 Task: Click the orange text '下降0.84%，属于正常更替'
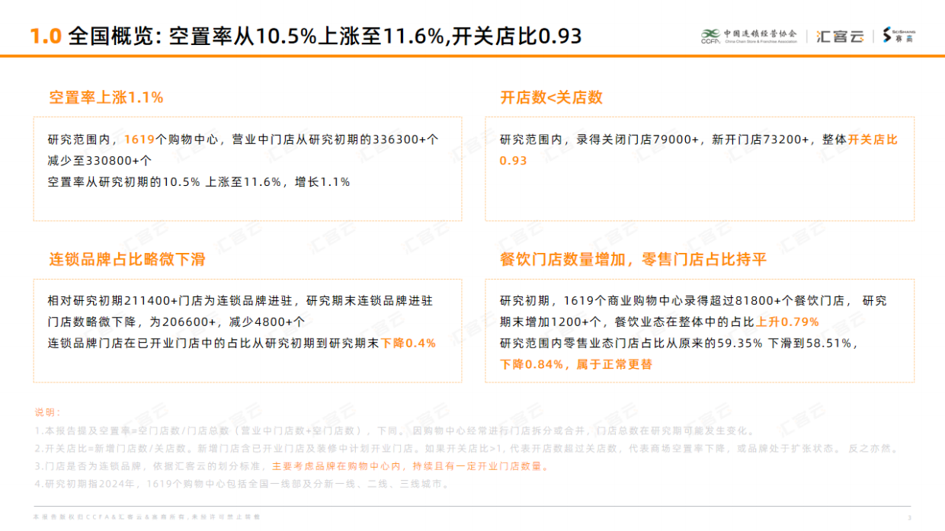tap(576, 365)
